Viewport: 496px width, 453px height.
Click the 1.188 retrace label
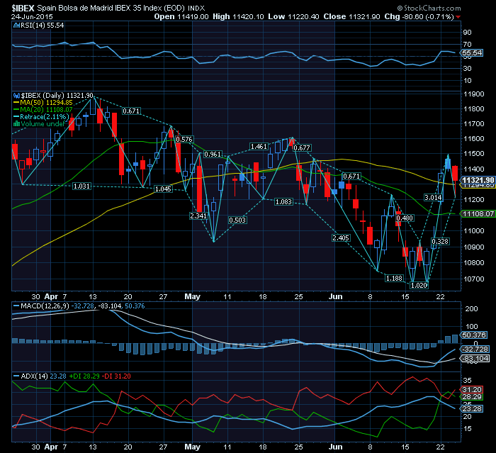pos(394,279)
